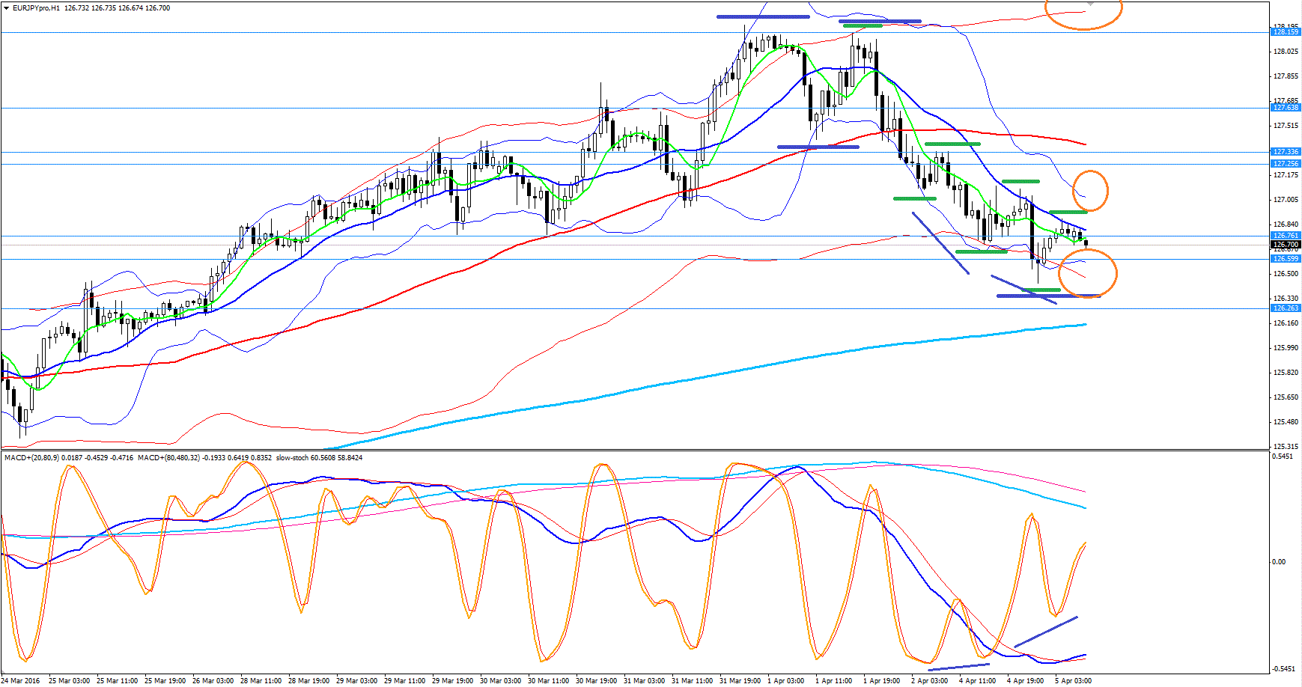
Task: Click the 1 Apr 03:00 time axis label
Action: [786, 681]
